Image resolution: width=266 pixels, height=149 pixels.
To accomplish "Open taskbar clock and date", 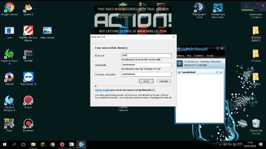I will [x=250, y=144].
